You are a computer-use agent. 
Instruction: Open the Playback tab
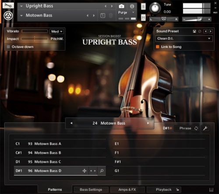tap(164, 190)
